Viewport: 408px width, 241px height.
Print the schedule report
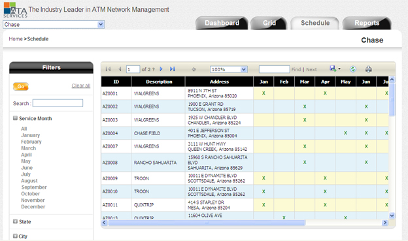369,69
